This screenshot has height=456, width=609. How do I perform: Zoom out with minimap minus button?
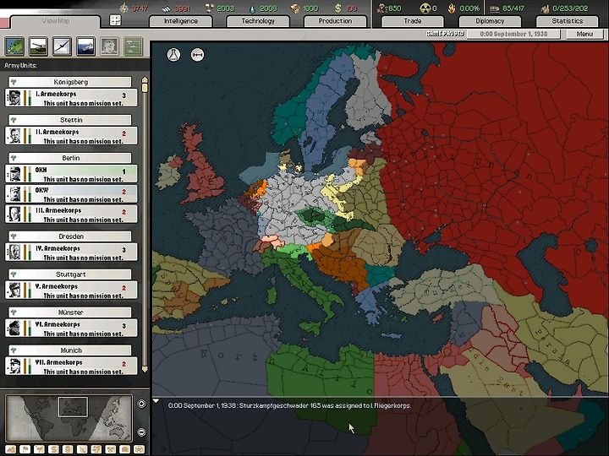pos(142,432)
